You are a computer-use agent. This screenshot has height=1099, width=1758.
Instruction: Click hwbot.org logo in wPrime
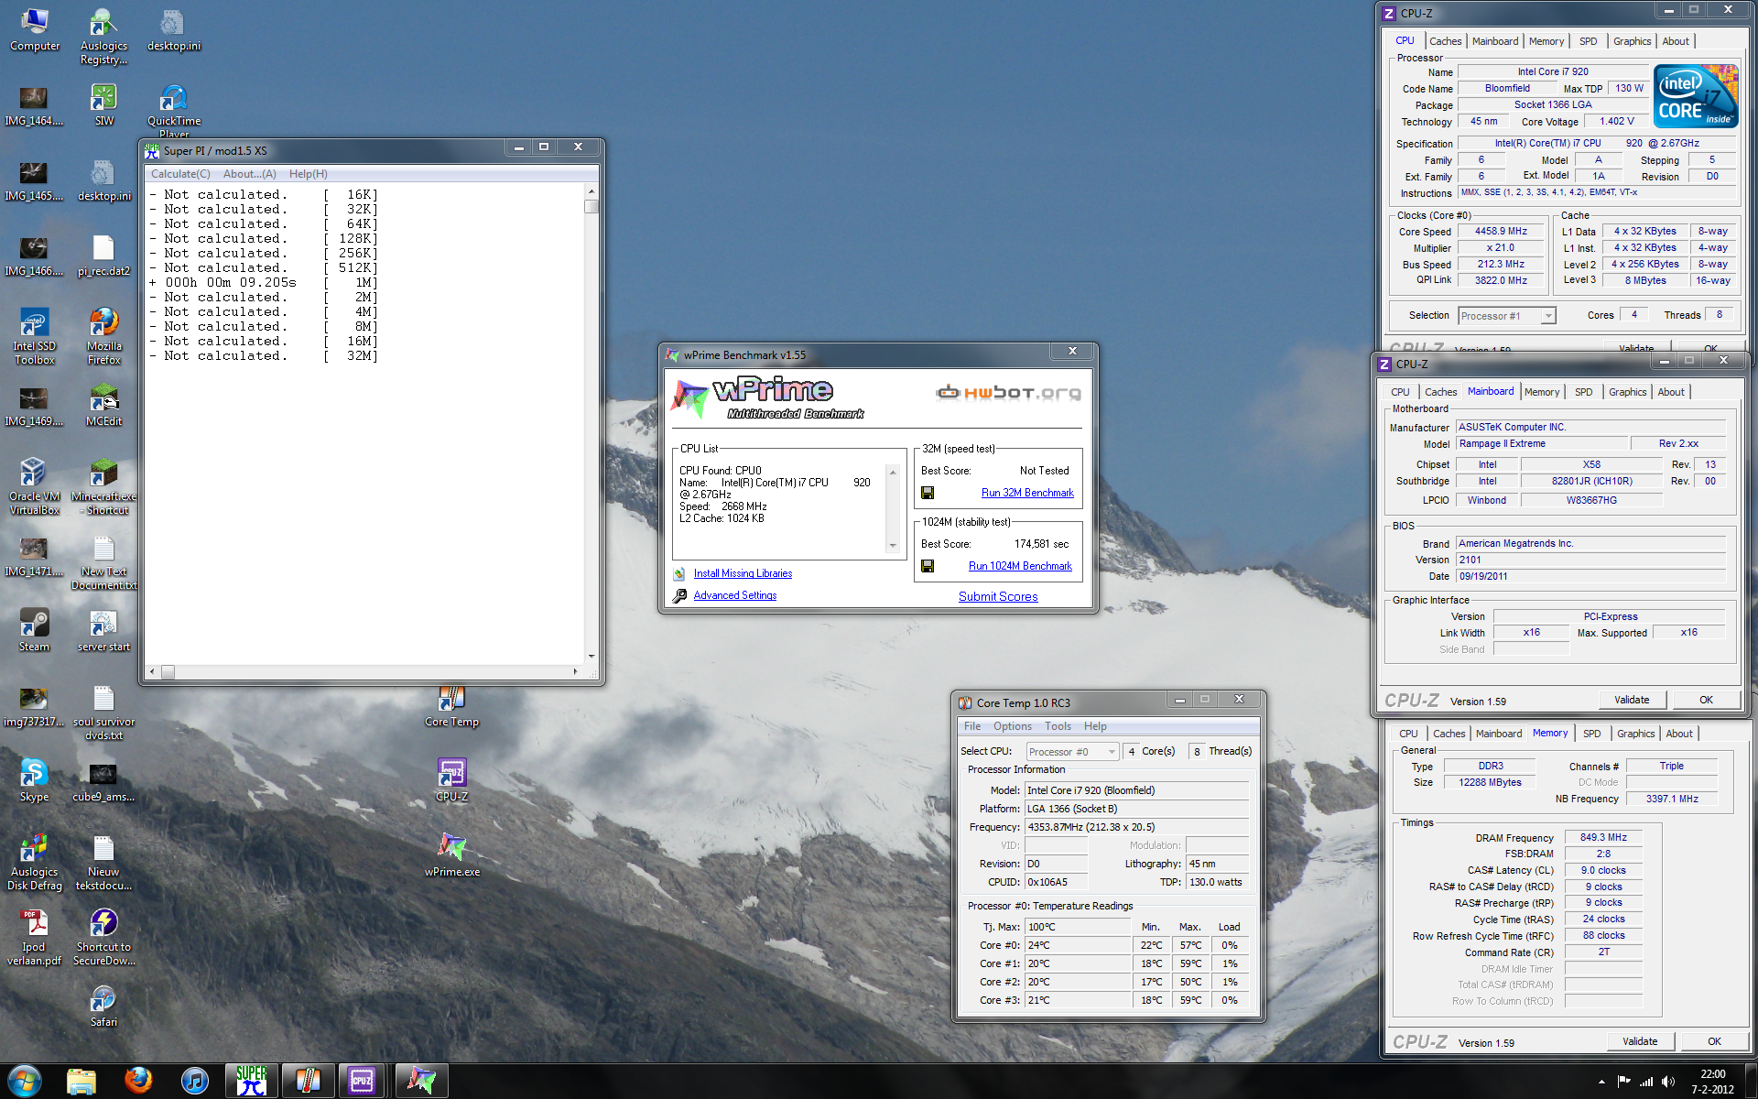click(x=1008, y=393)
